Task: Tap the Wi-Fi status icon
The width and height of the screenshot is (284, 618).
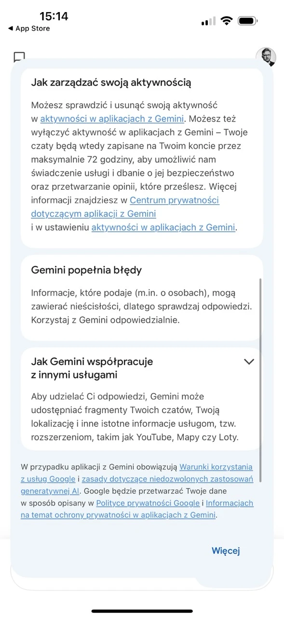Action: [x=226, y=21]
